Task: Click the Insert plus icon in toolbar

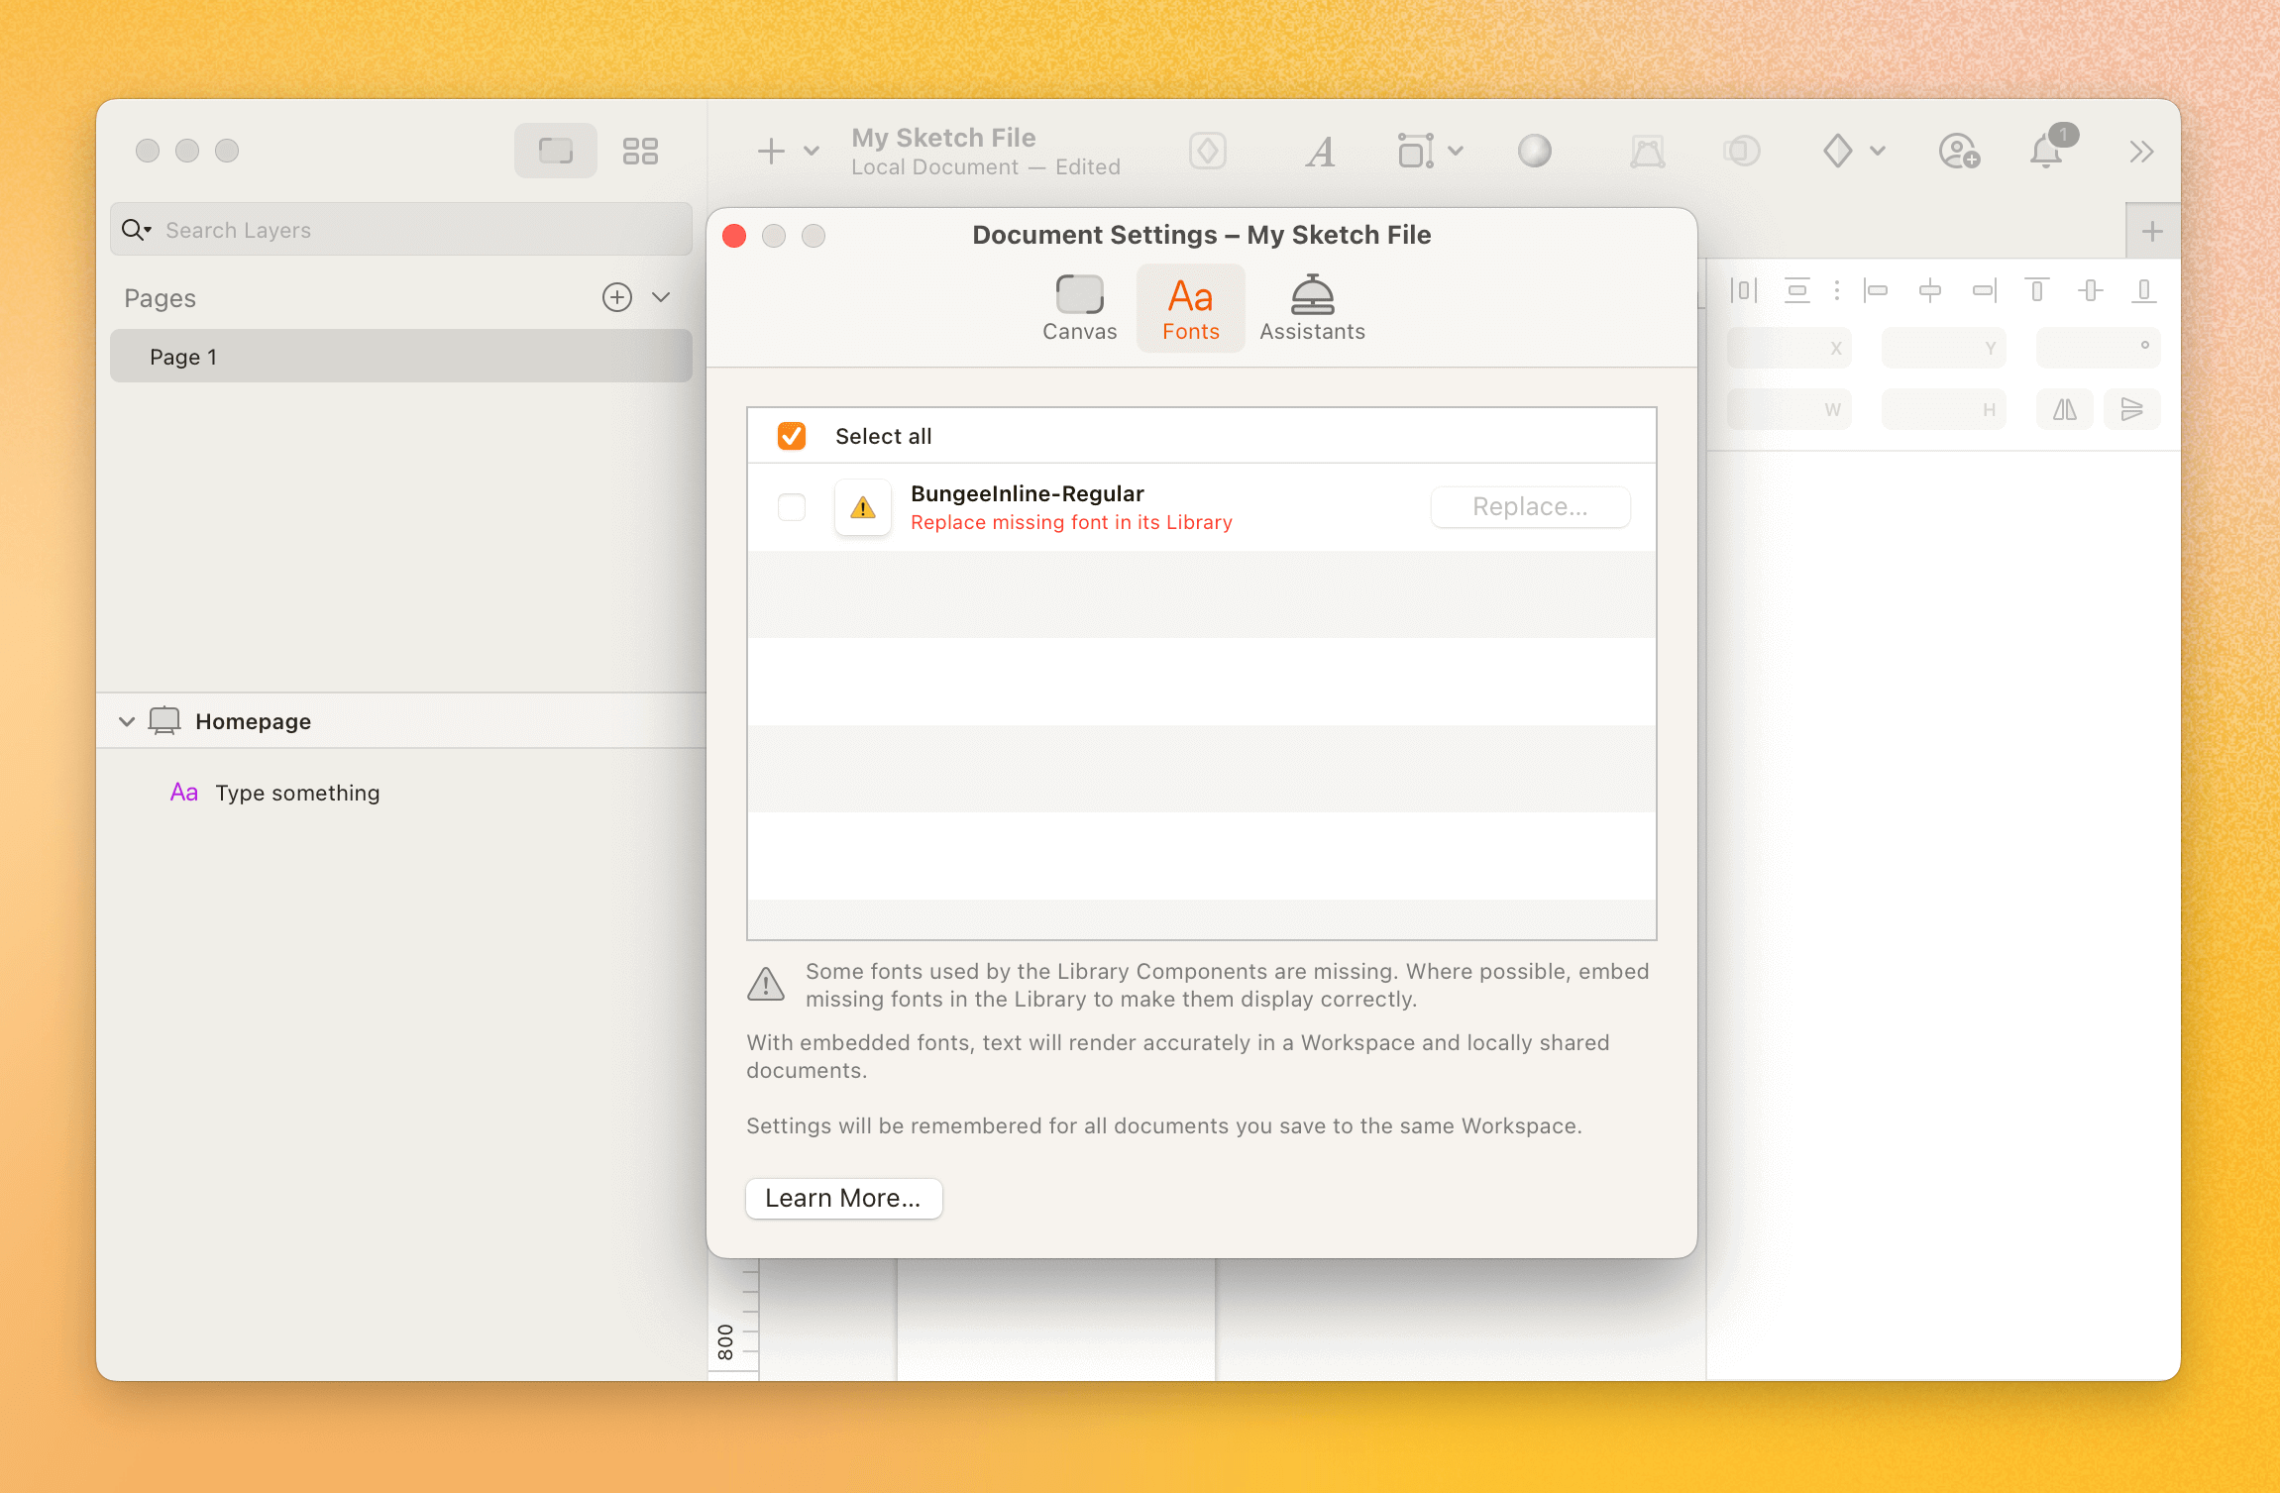Action: pyautogui.click(x=771, y=151)
